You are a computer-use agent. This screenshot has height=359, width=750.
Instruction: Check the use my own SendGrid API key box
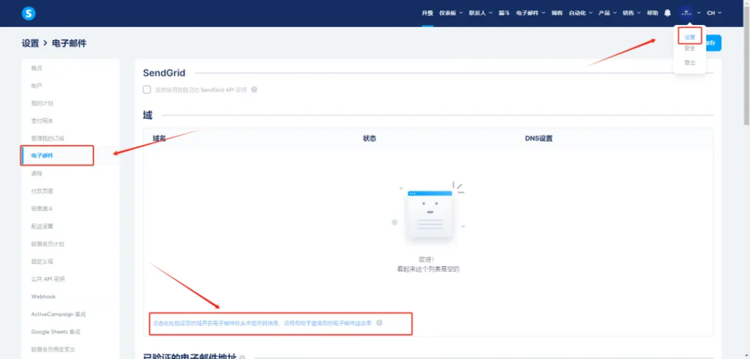tap(147, 89)
